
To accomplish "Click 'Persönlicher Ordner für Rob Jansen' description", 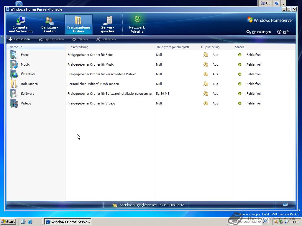I will tap(93, 84).
